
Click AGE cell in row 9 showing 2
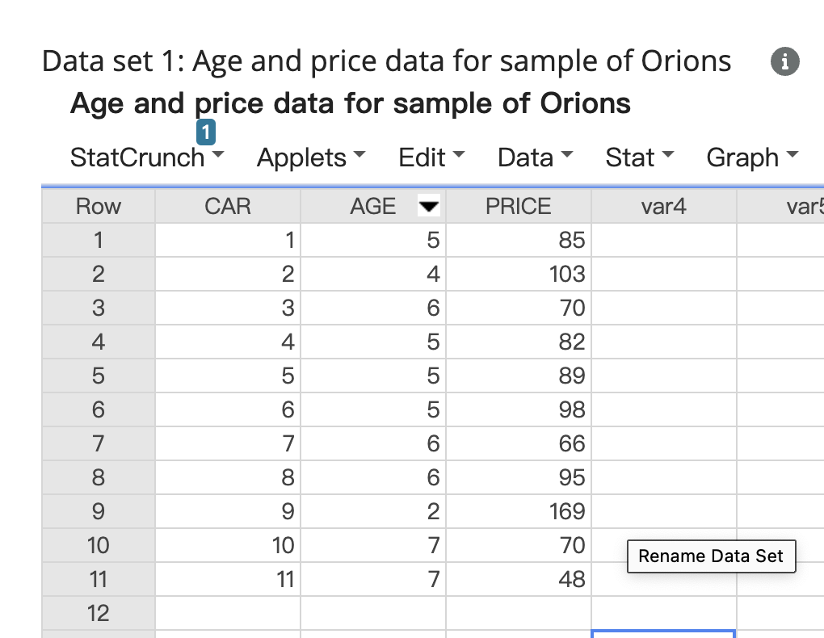tap(373, 511)
